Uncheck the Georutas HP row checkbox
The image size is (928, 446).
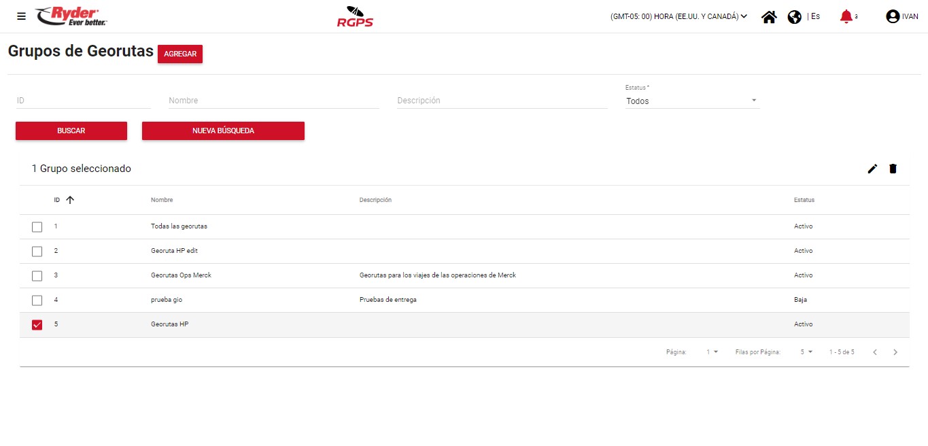click(37, 325)
